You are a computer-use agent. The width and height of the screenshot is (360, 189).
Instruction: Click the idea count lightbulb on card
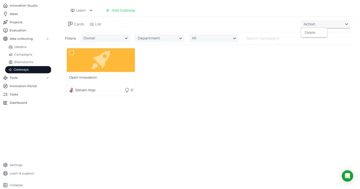[127, 90]
